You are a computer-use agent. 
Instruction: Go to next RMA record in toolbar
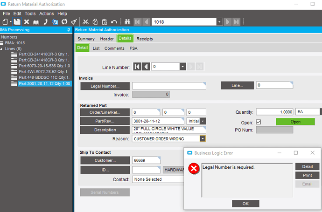(x=228, y=22)
